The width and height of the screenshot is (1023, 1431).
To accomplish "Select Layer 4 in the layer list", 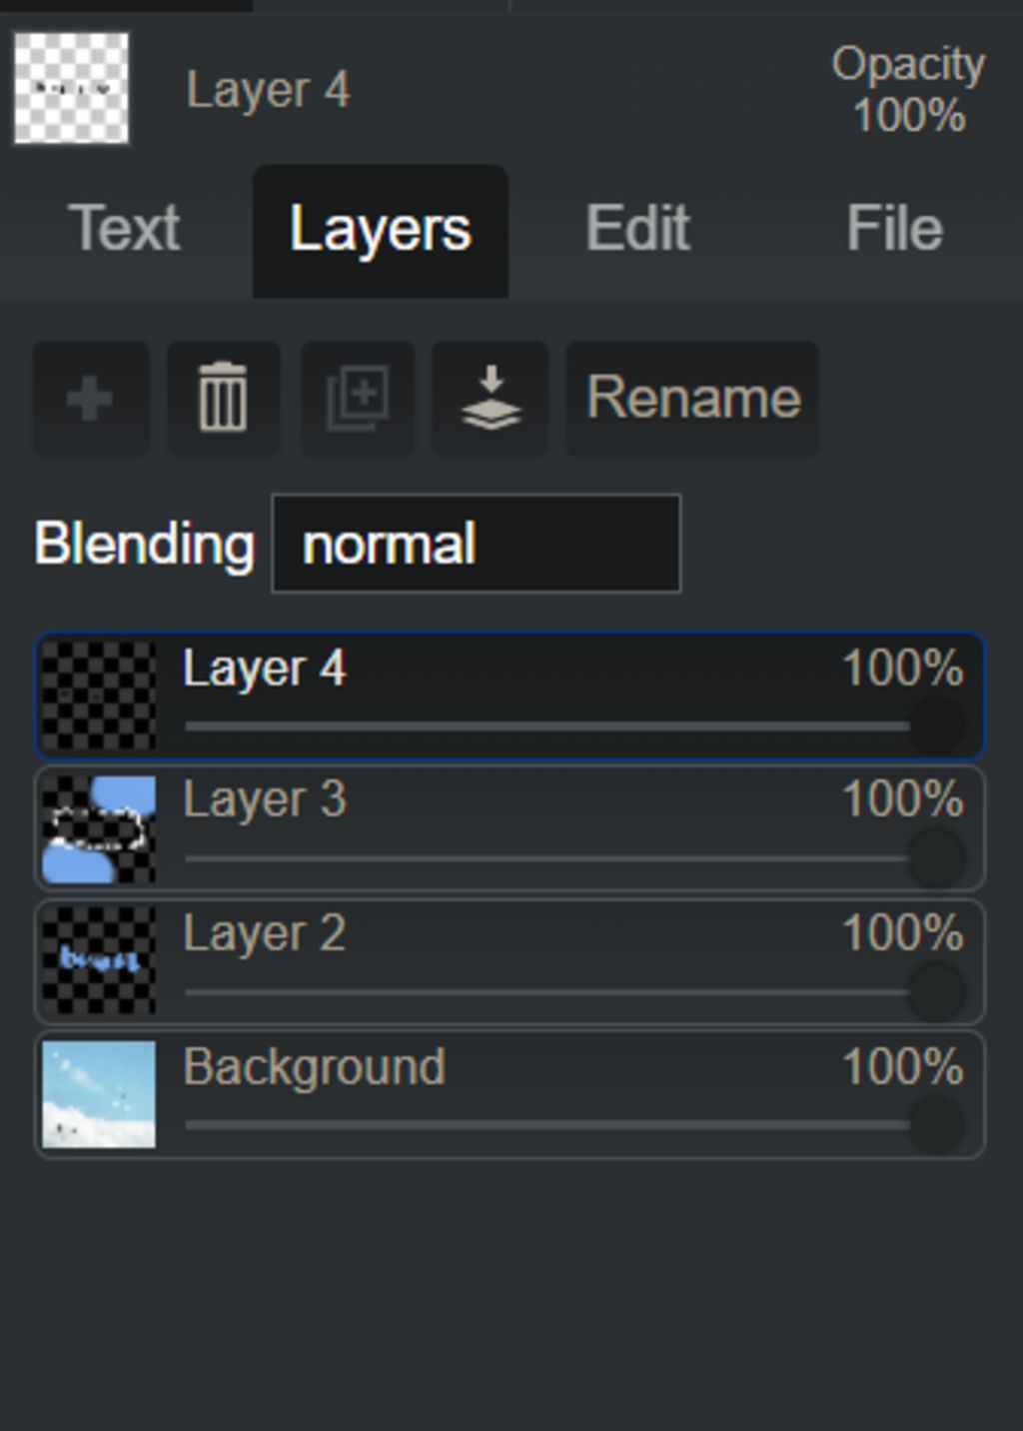I will 510,695.
